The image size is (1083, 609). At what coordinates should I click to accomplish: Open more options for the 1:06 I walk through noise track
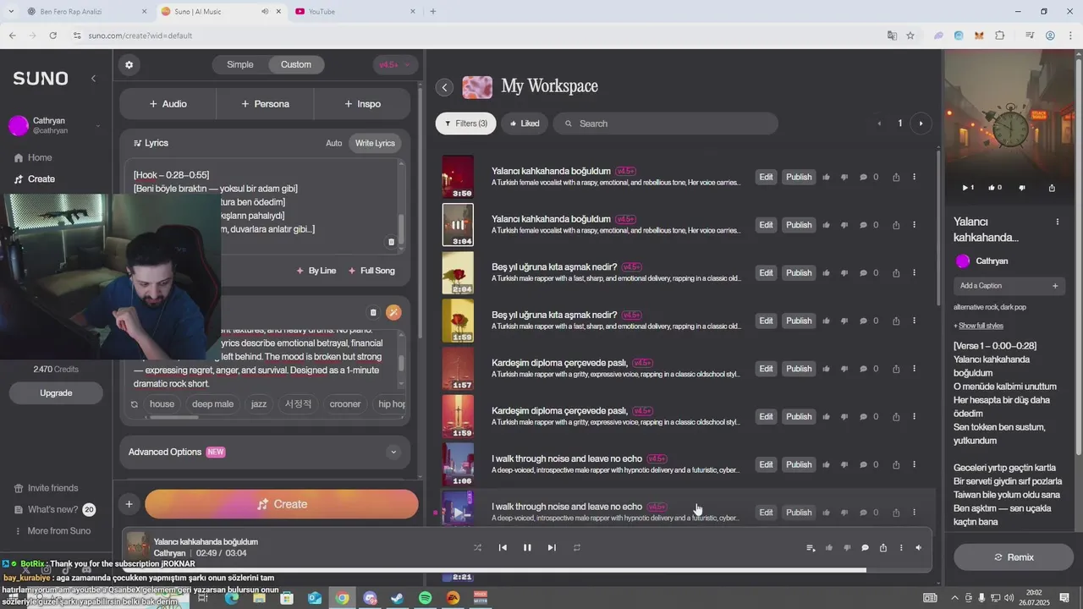914,464
